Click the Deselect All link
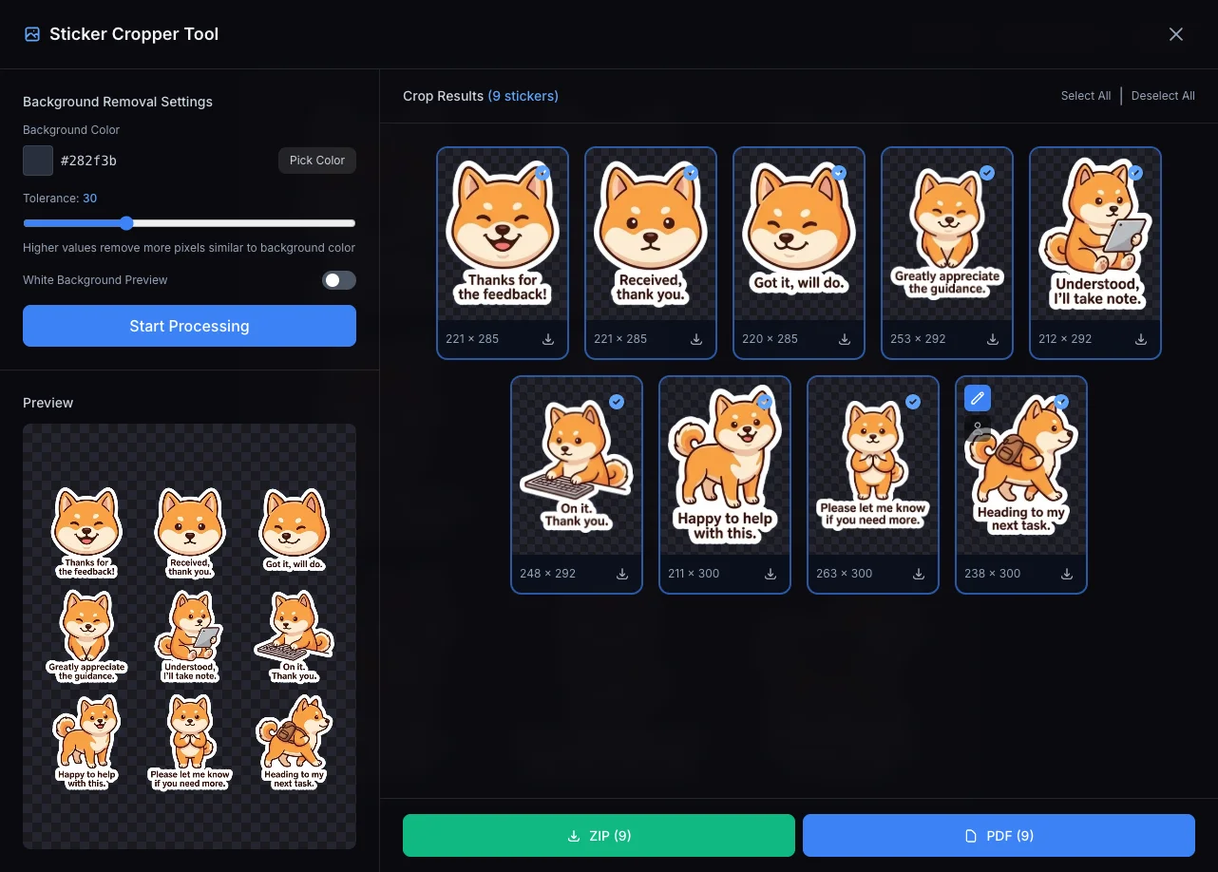 click(1163, 96)
